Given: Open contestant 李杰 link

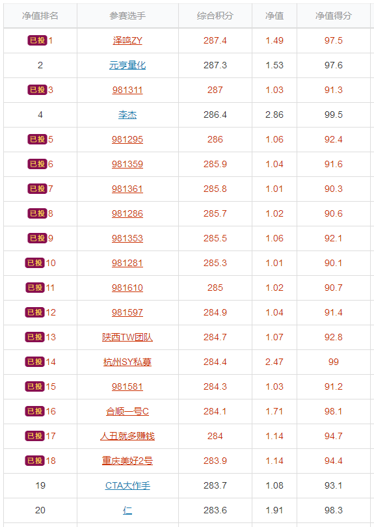Looking at the screenshot, I should pos(127,115).
